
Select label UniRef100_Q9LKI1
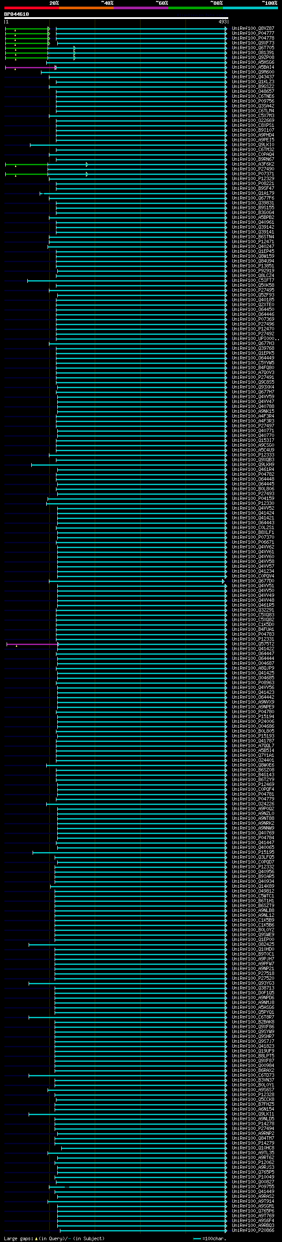tap(252, 1114)
